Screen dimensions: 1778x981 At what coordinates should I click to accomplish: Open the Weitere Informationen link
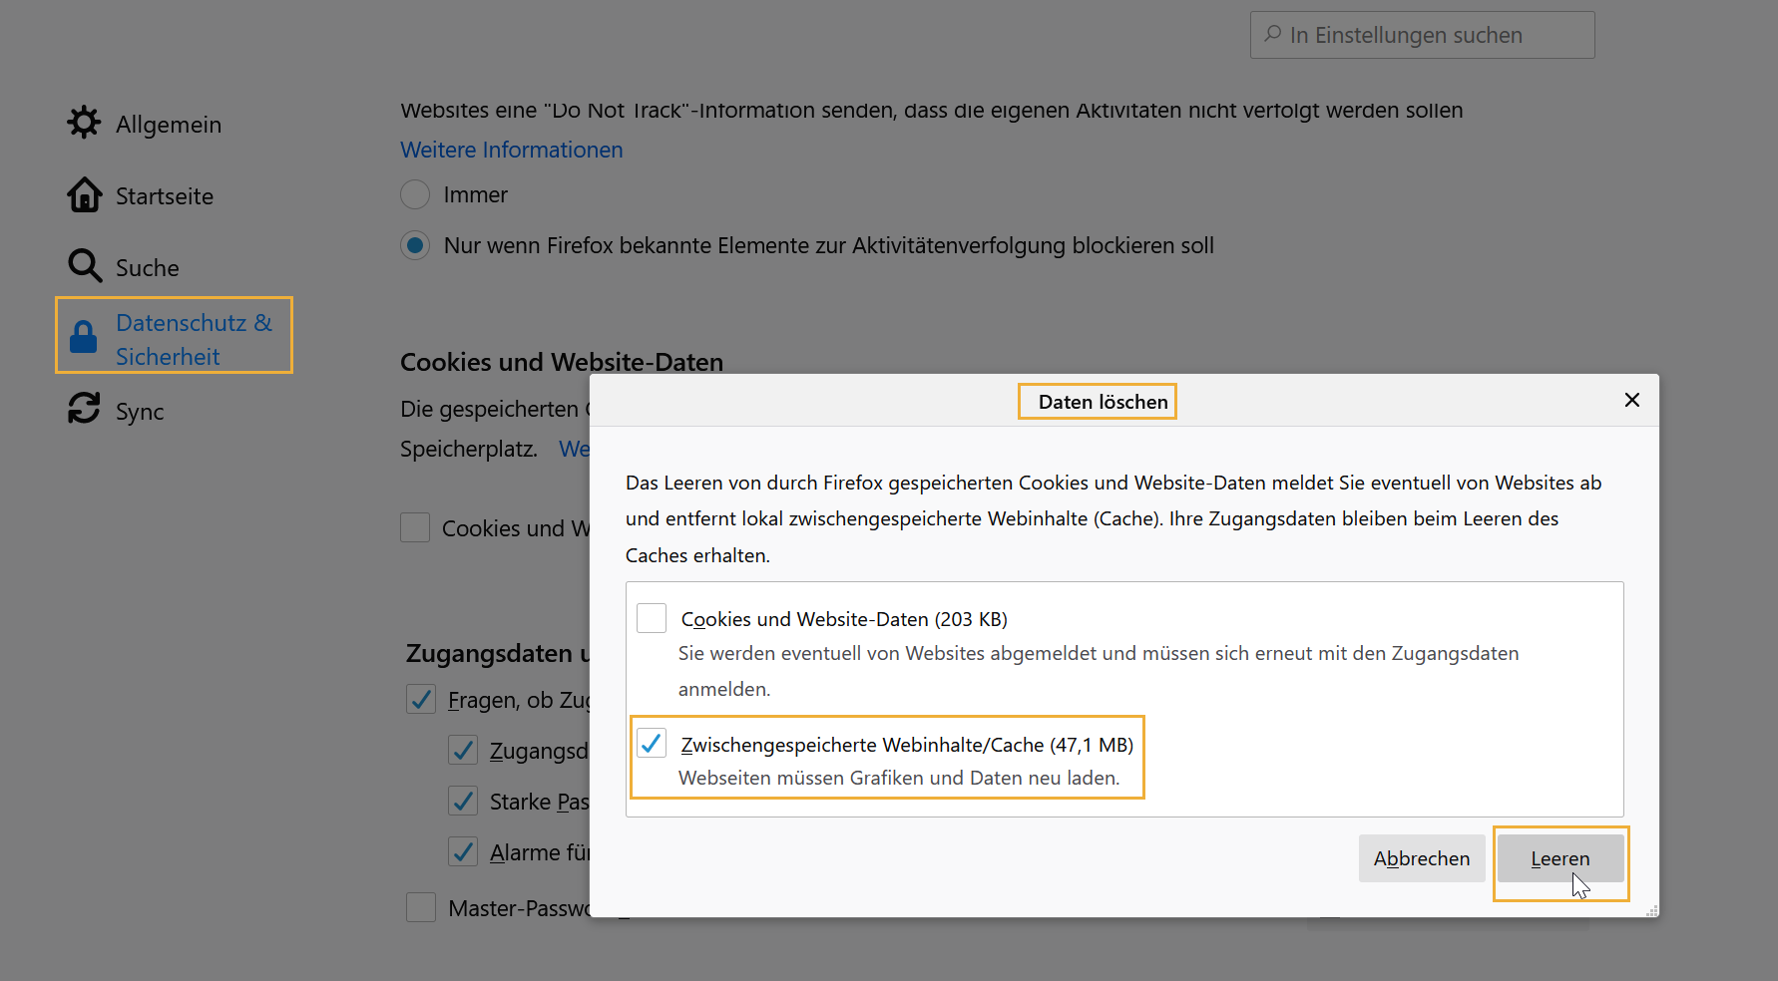pyautogui.click(x=511, y=150)
